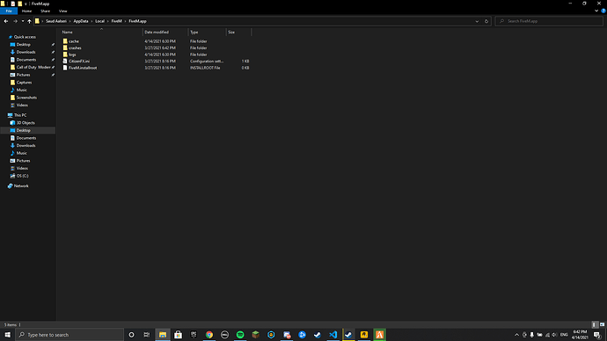The height and width of the screenshot is (341, 607).
Task: Select This PC in navigation pane
Action: [20, 115]
